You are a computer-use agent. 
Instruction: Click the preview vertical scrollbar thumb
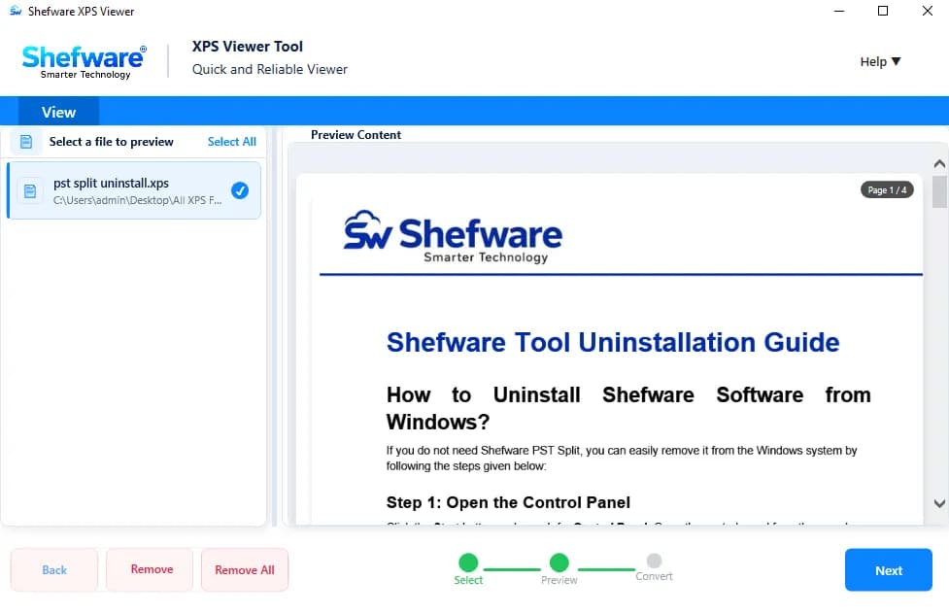point(939,192)
